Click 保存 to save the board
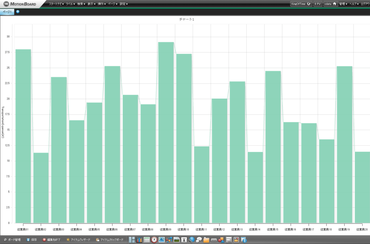This screenshot has width=370, height=244. click(x=31, y=240)
